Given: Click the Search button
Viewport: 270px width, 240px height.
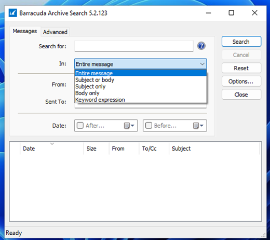Looking at the screenshot, I should [x=241, y=41].
